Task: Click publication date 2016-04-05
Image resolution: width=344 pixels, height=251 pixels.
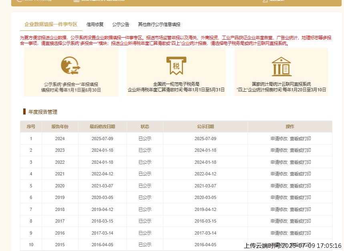Action: (205, 245)
